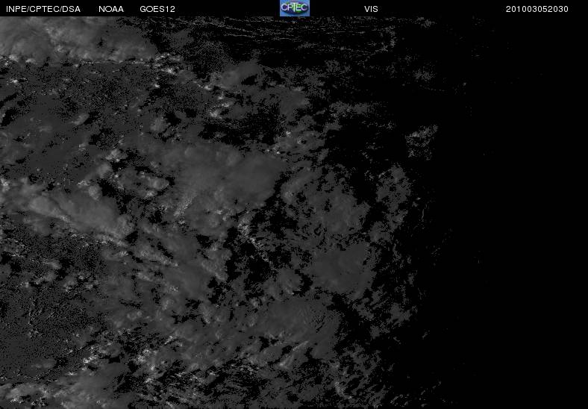Click the 201003052030 timestamp

tap(537, 9)
